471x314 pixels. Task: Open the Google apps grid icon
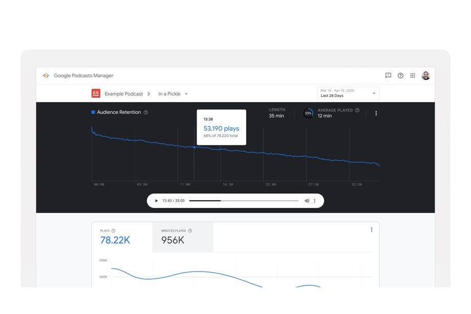(413, 75)
